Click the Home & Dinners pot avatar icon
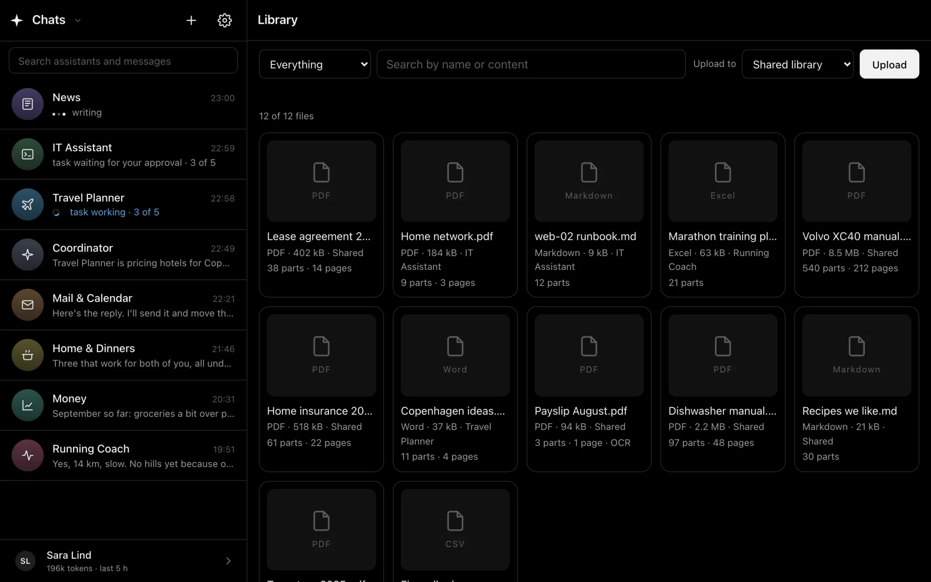Image resolution: width=931 pixels, height=582 pixels. coord(27,355)
